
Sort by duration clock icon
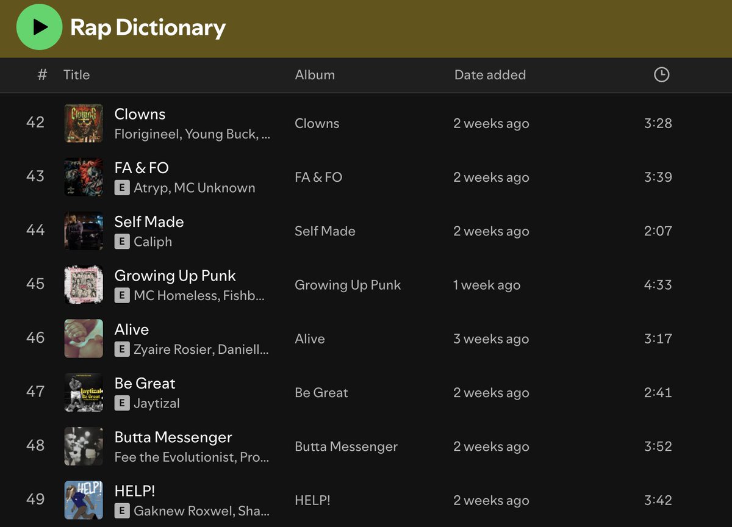click(x=661, y=74)
